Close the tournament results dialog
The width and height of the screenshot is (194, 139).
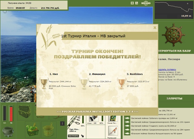click(155, 27)
